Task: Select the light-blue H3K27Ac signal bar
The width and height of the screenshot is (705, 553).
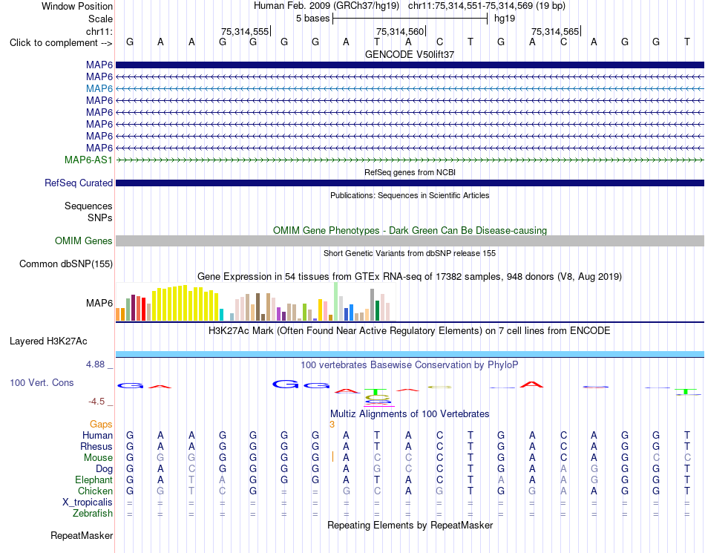Action: click(410, 354)
